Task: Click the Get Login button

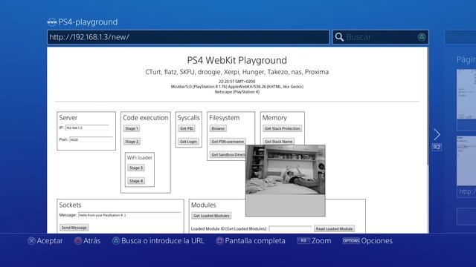Action: tap(188, 142)
